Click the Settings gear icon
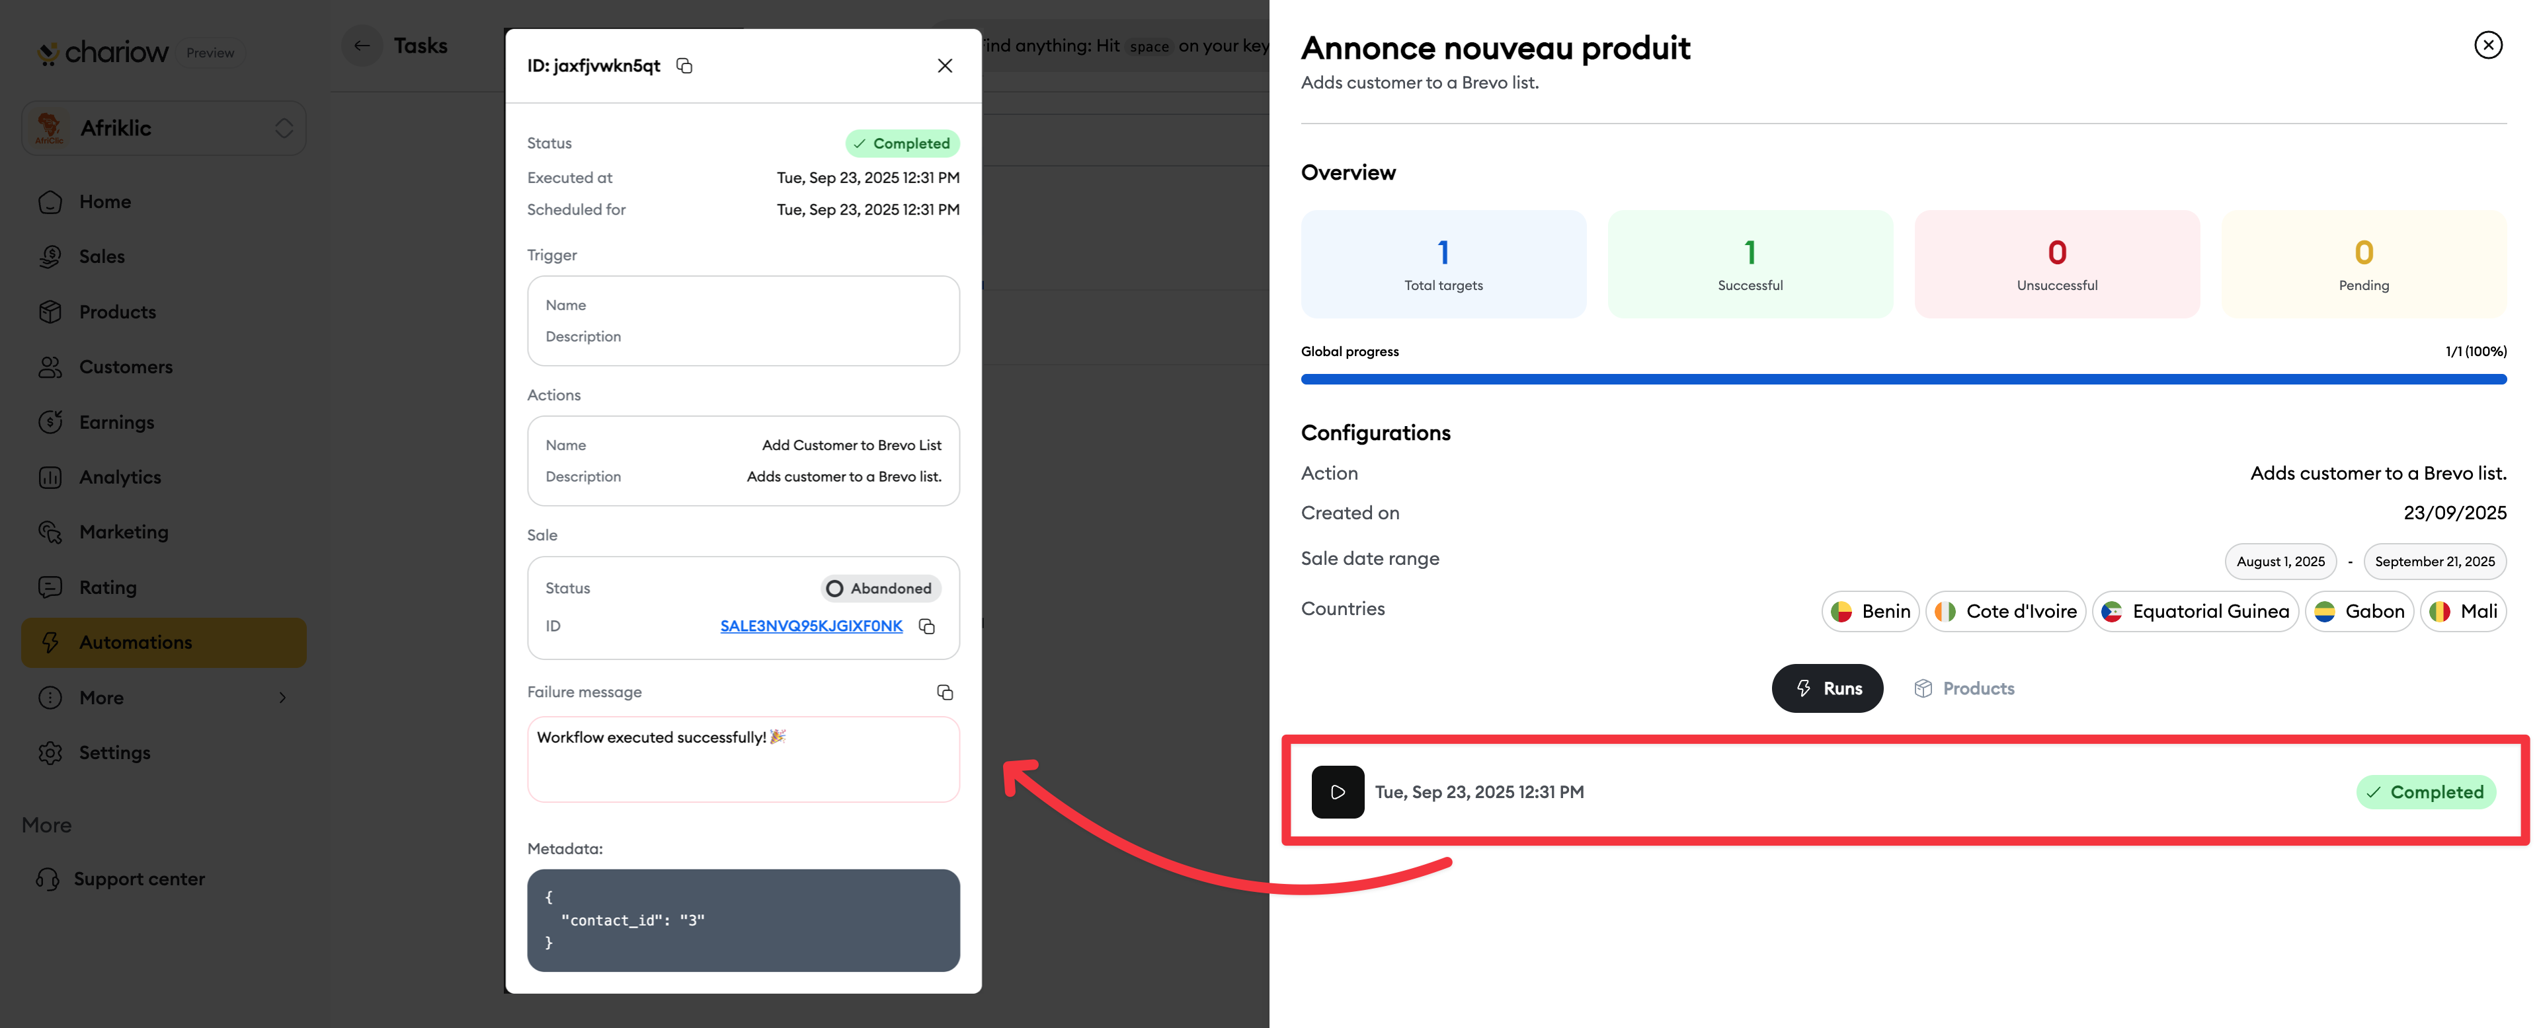2539x1028 pixels. pos(50,753)
